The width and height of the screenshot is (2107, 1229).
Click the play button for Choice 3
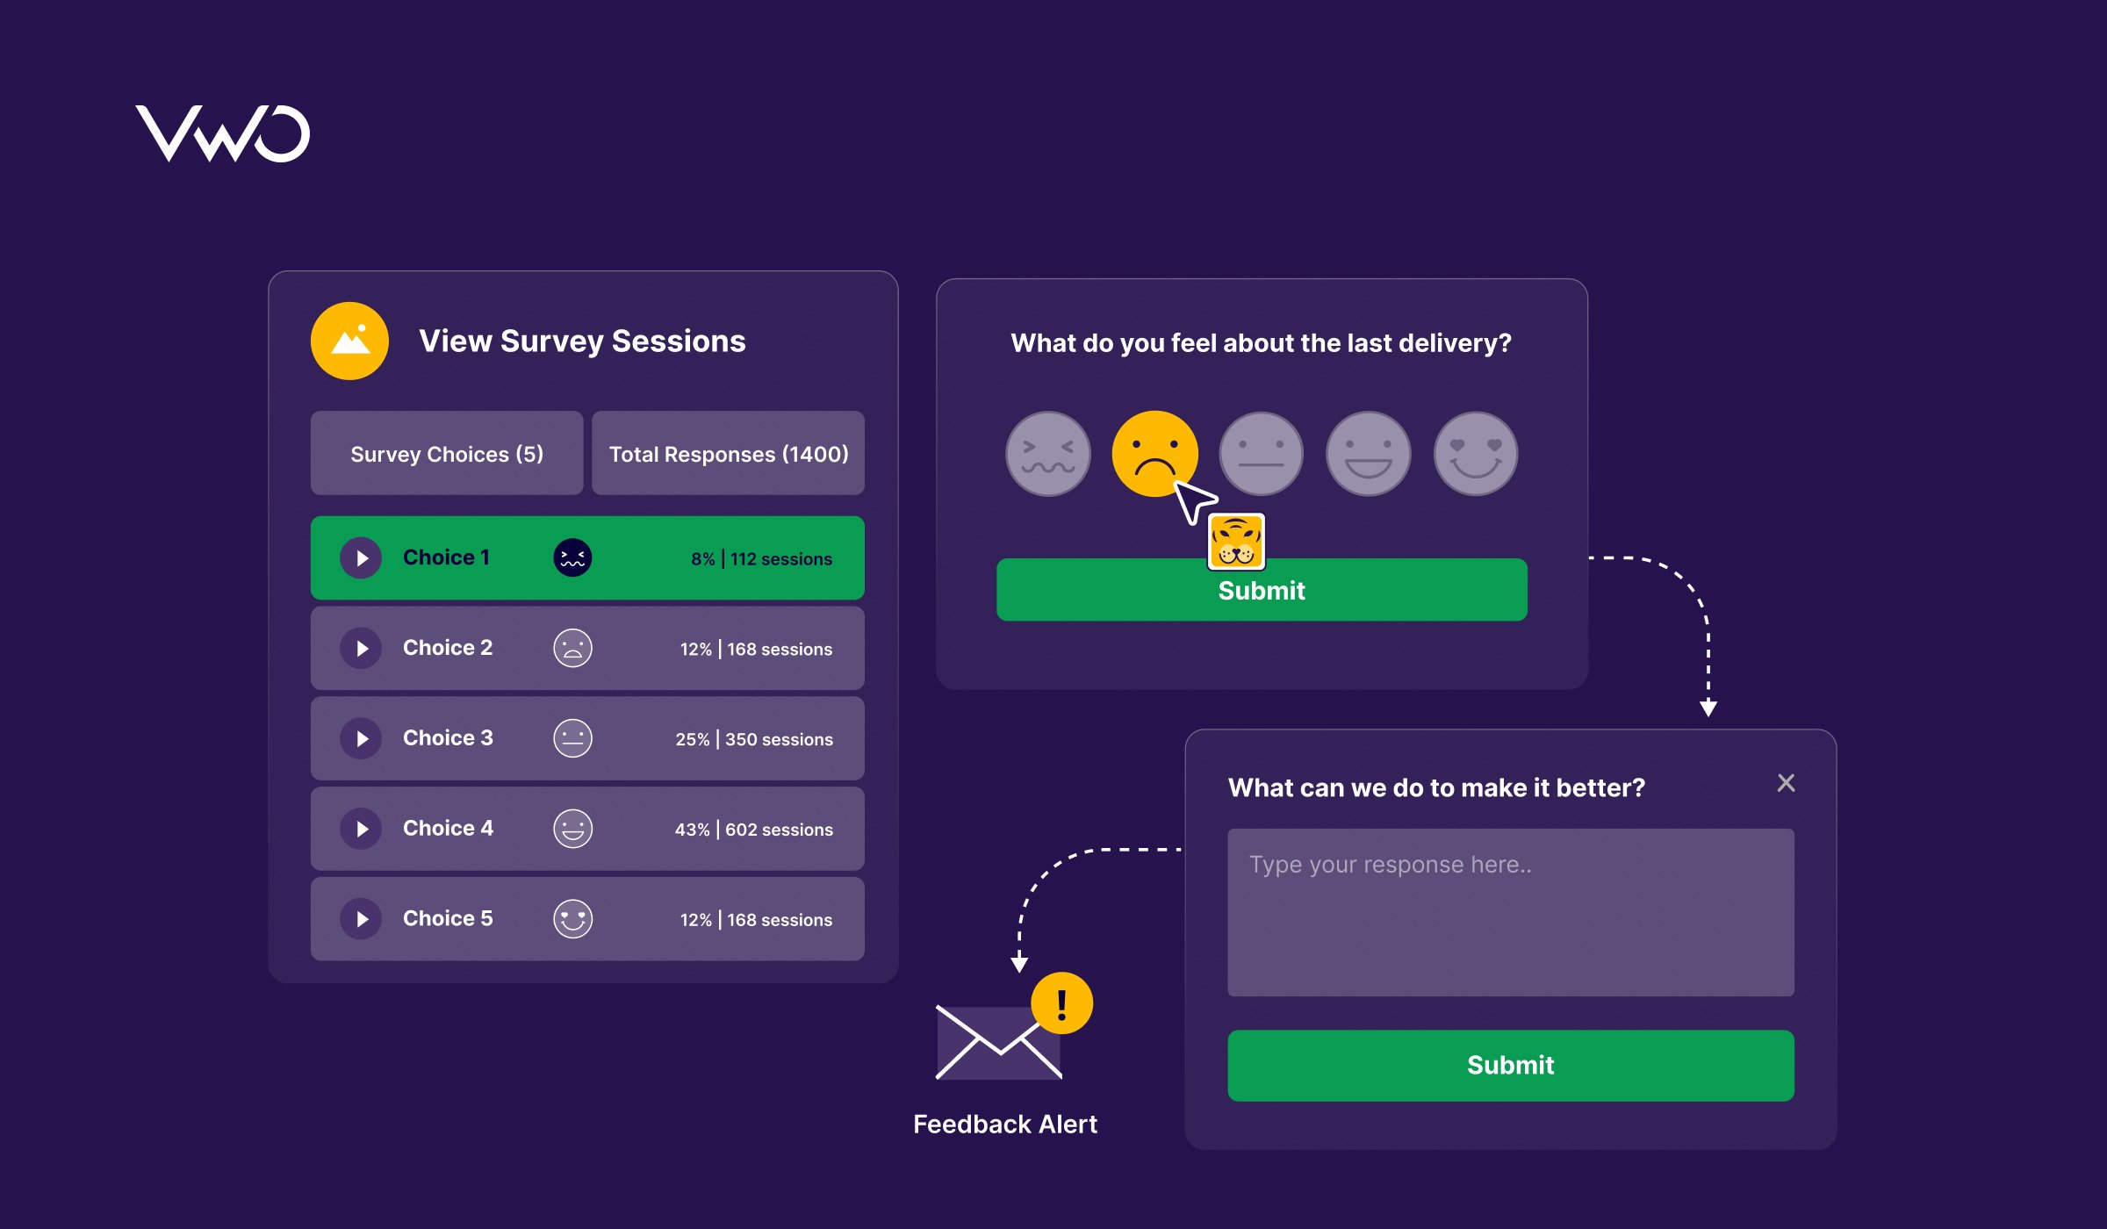coord(362,737)
